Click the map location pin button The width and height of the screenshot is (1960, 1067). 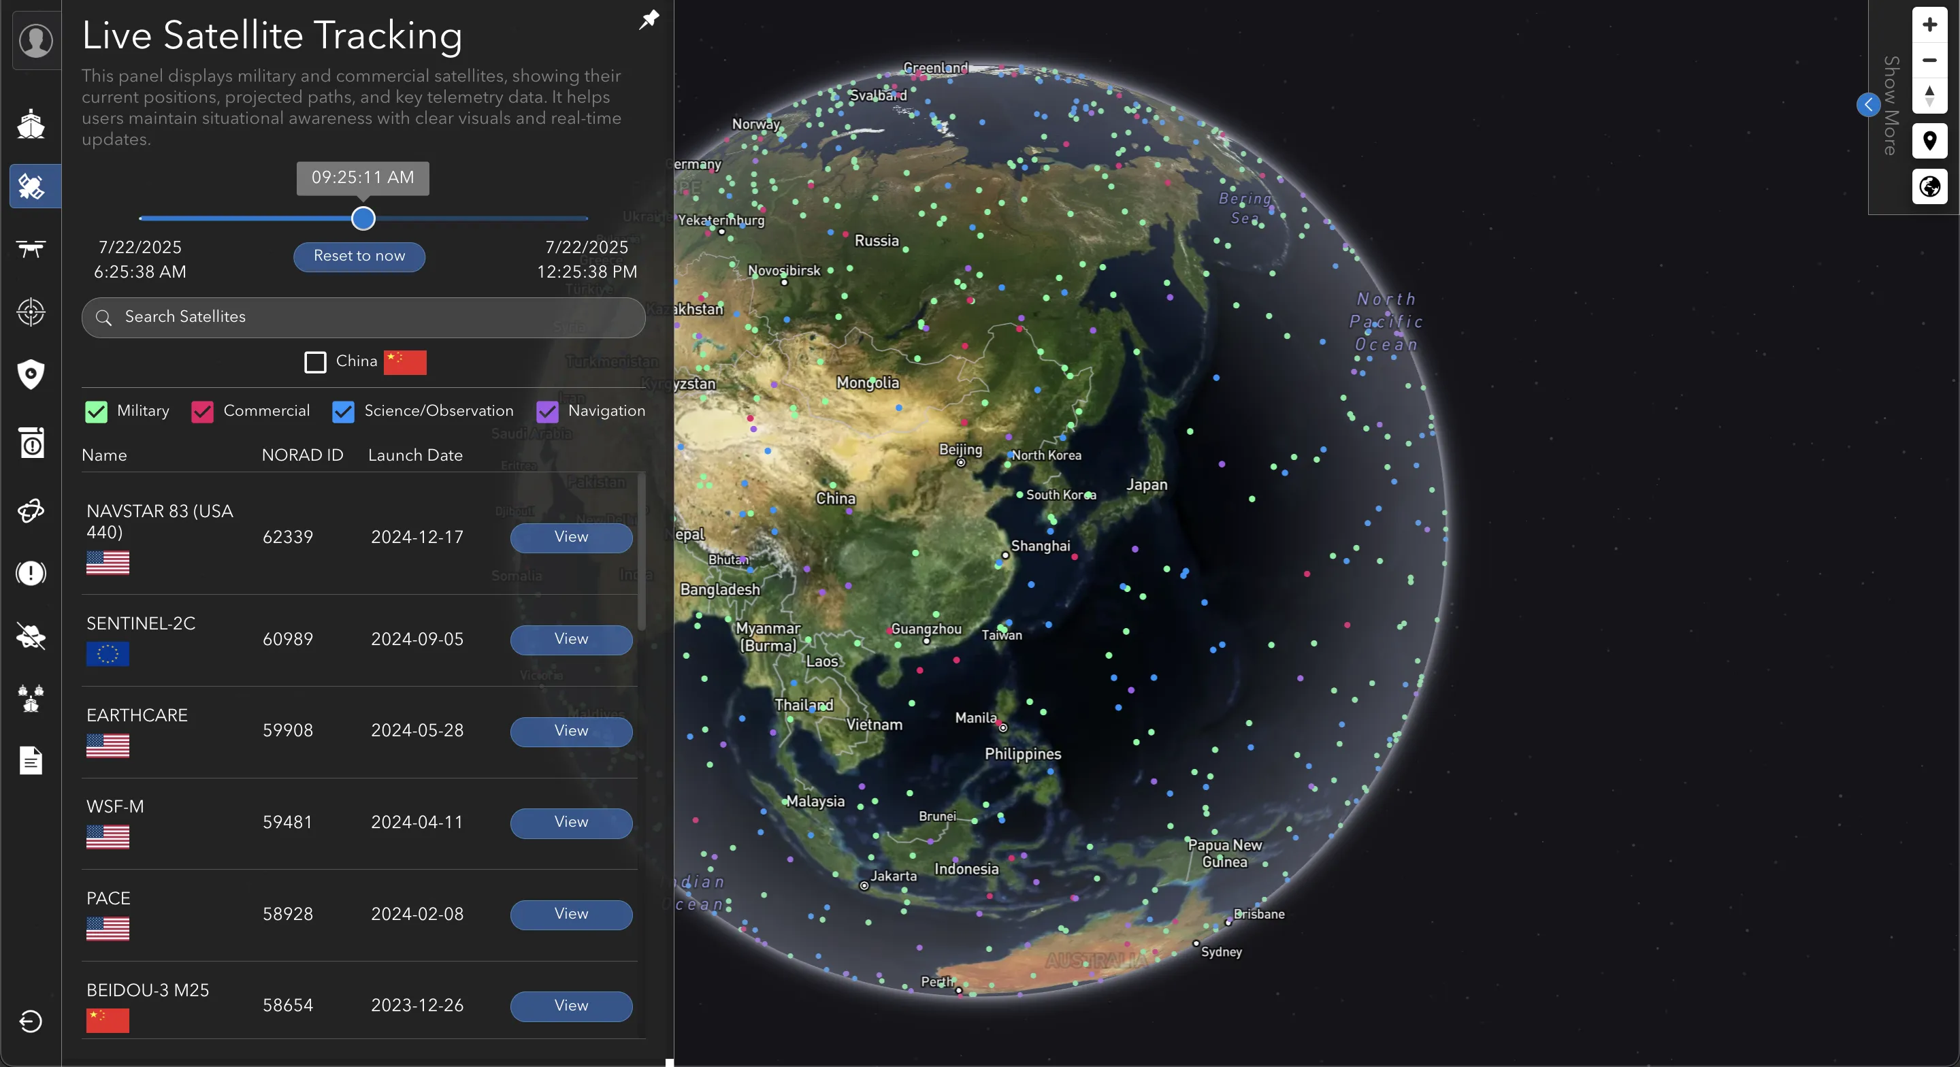tap(1929, 141)
